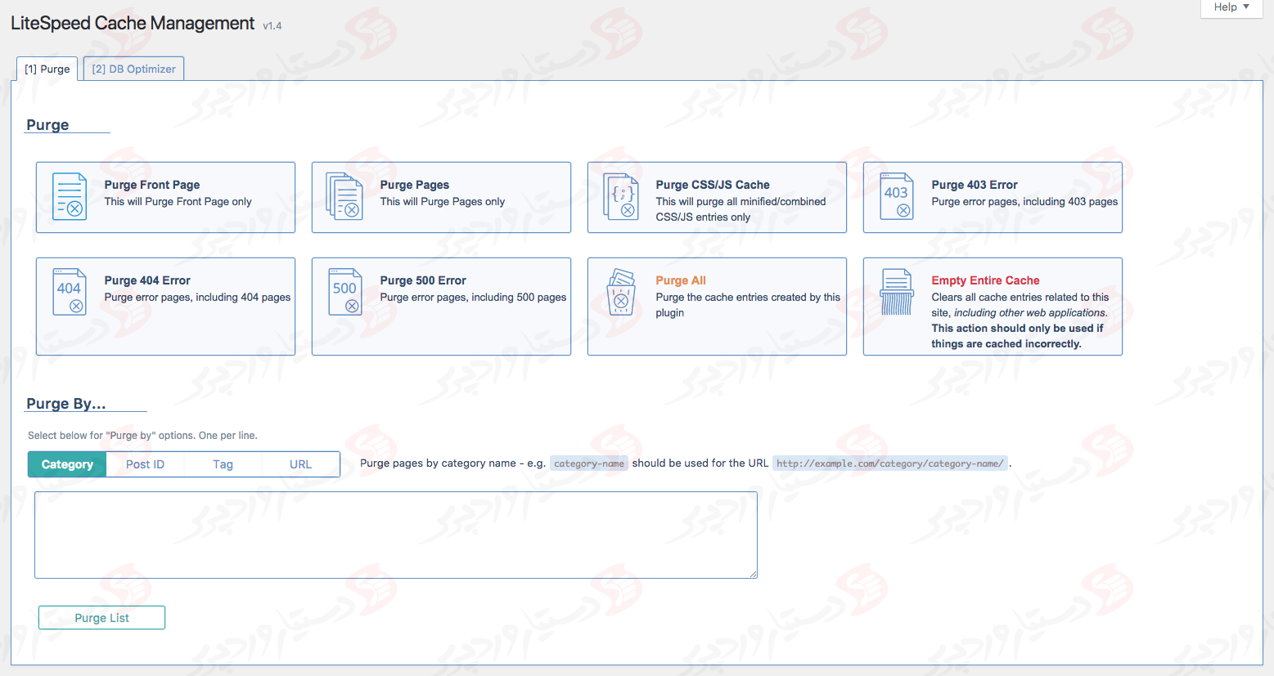Click the Purge All trash bin icon
Viewport: 1274px width, 676px height.
pyautogui.click(x=621, y=292)
